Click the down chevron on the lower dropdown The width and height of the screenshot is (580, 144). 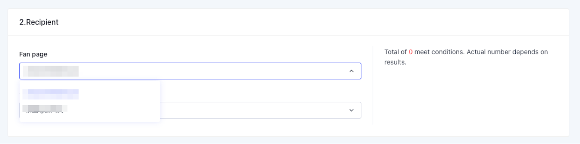tap(351, 110)
